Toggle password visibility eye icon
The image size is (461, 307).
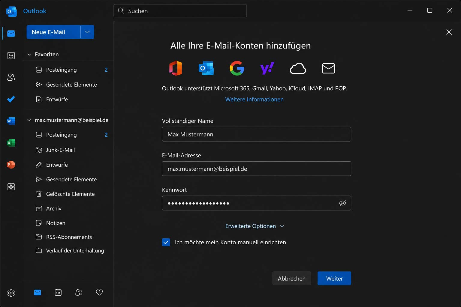343,203
